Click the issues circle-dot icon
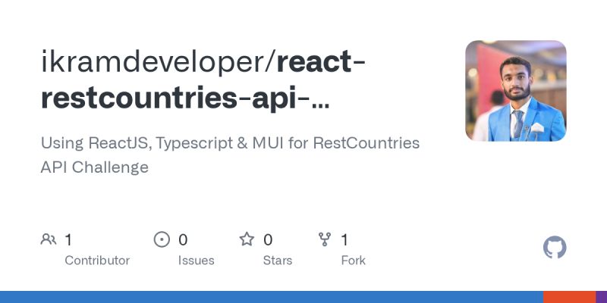The width and height of the screenshot is (607, 303). click(x=162, y=239)
